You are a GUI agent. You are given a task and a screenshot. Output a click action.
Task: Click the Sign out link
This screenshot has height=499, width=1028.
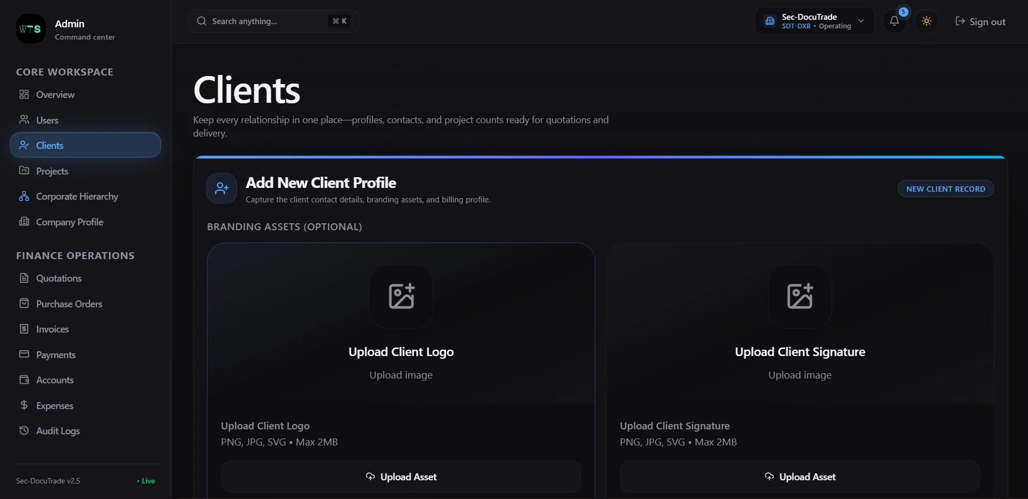point(980,22)
